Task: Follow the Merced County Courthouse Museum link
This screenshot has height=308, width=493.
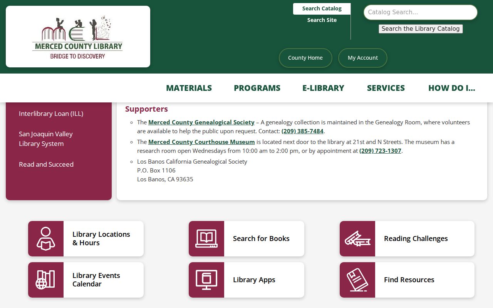Action: pyautogui.click(x=201, y=142)
